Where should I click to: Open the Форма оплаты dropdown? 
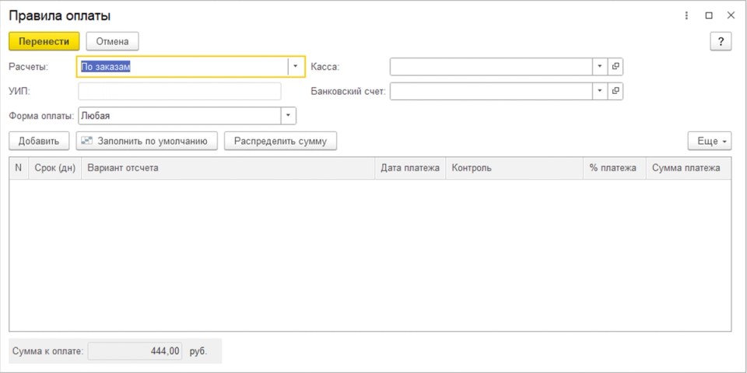click(288, 116)
